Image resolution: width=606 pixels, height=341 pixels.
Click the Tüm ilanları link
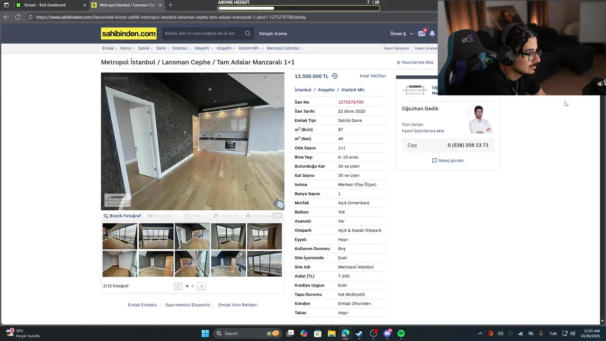click(x=412, y=125)
